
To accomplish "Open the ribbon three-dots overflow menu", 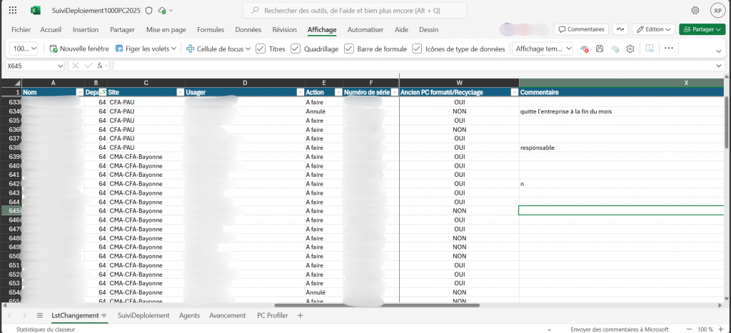I will point(669,48).
